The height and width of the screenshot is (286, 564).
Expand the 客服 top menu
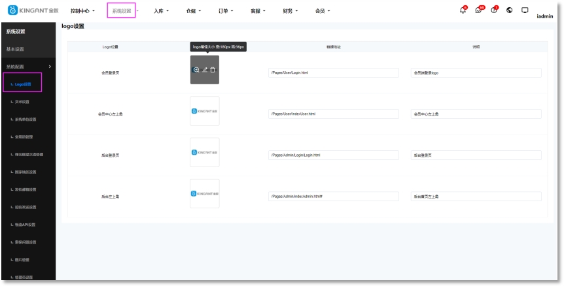[x=258, y=11]
